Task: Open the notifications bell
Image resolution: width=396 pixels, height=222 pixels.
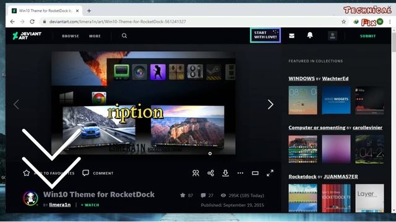Action: (310, 35)
